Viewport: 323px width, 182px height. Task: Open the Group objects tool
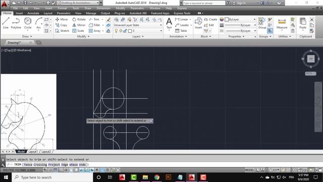tap(262, 23)
